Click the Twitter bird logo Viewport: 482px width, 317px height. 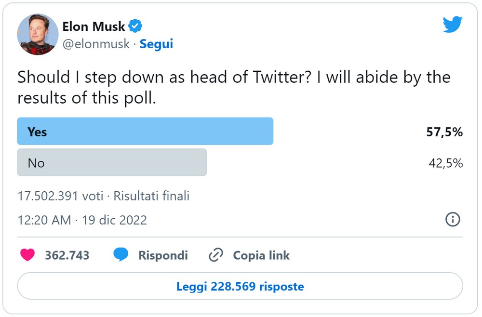(452, 25)
